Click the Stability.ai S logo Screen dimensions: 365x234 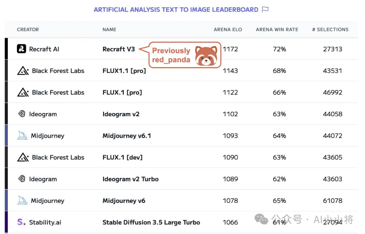(21, 222)
